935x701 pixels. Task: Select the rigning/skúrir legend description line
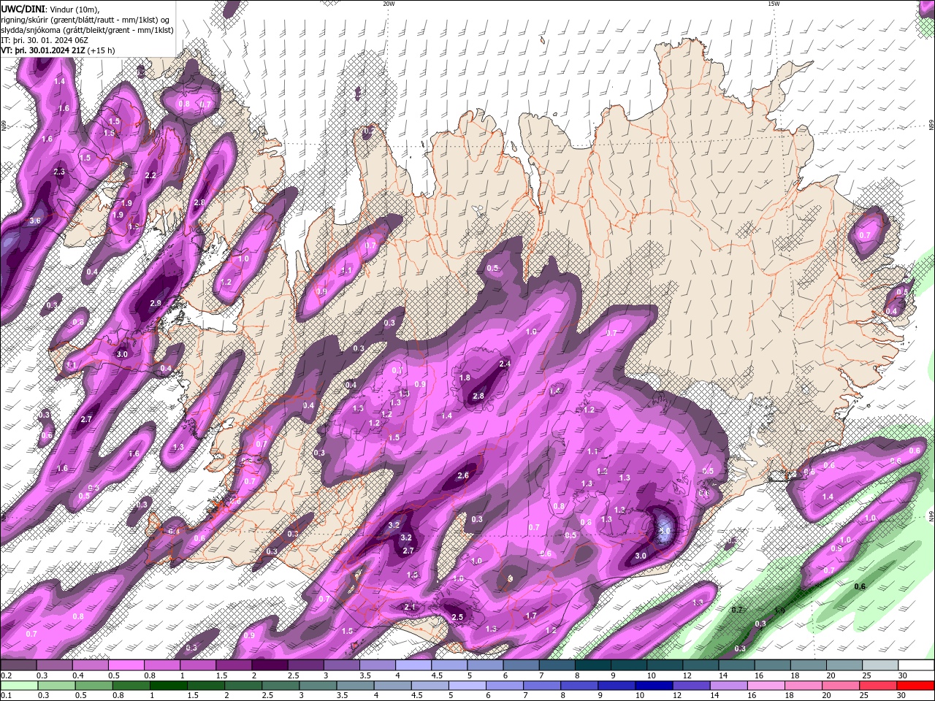(85, 19)
